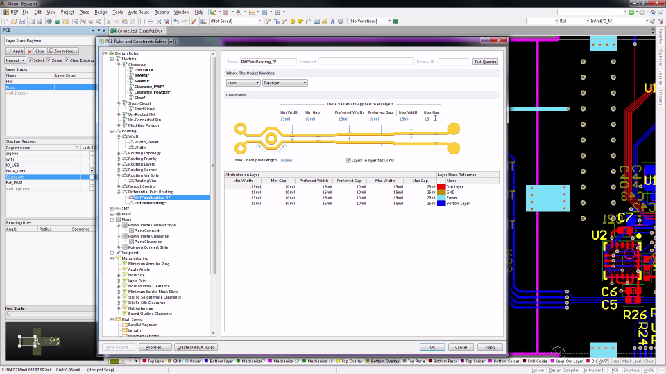The height and width of the screenshot is (374, 666).
Task: Click the Clear Filter funnel icon
Action: [166, 21]
